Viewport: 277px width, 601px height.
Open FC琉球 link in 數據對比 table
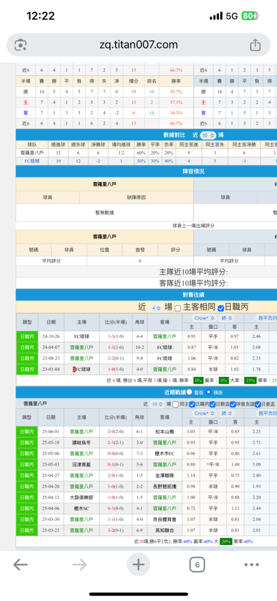click(x=33, y=161)
